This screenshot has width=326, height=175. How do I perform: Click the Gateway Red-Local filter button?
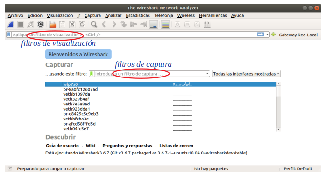(x=298, y=35)
